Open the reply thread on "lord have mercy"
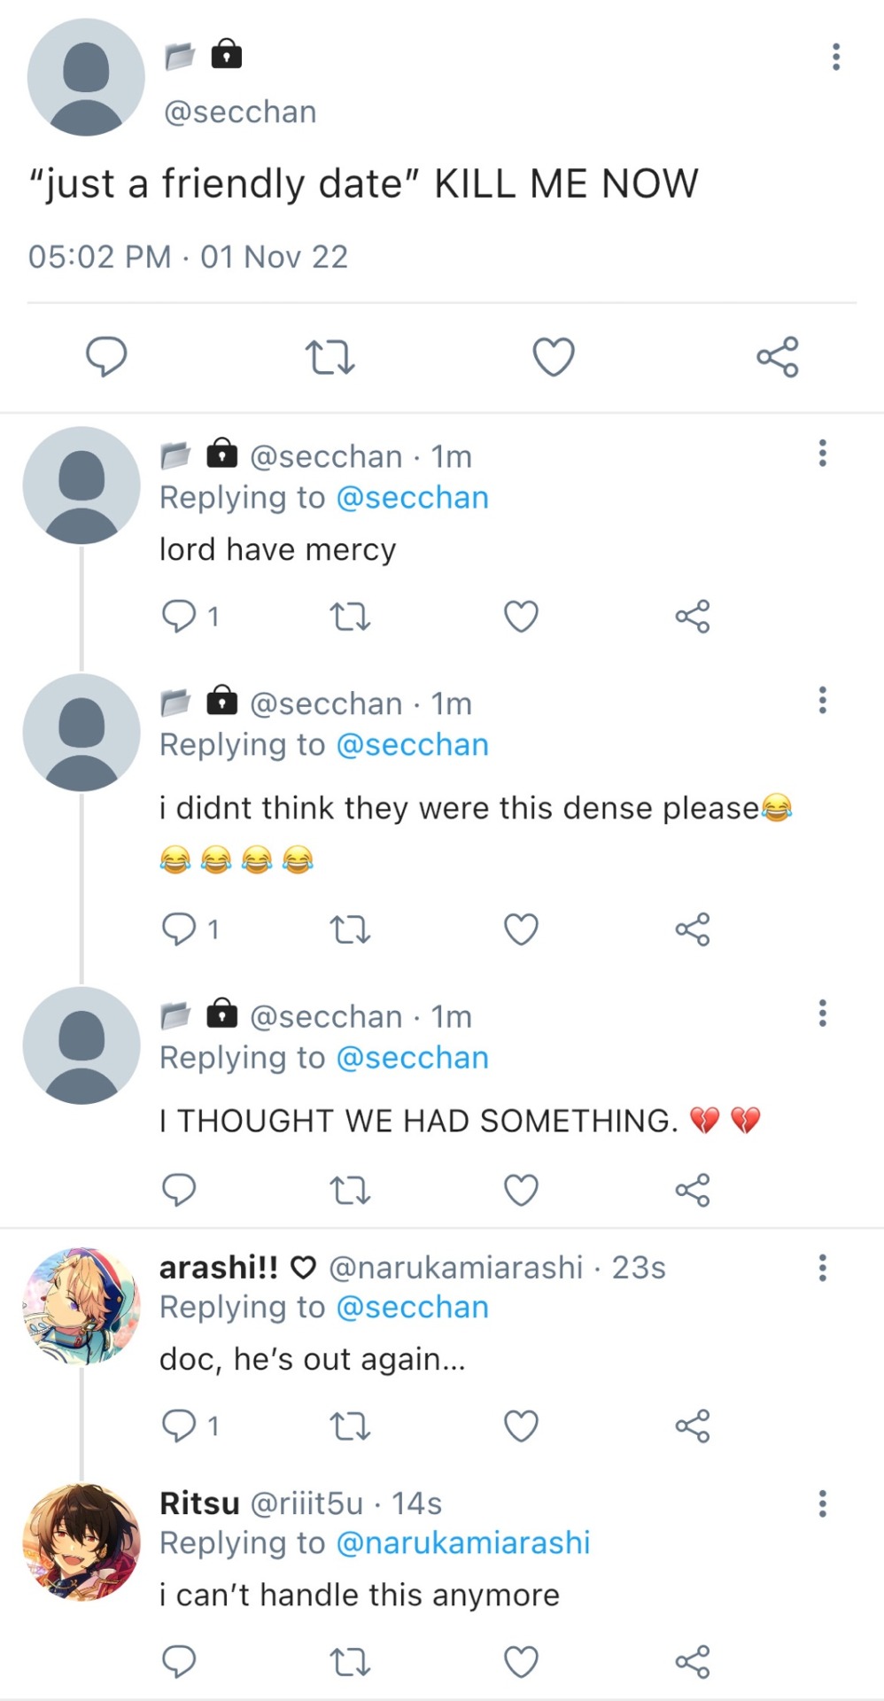 click(180, 617)
